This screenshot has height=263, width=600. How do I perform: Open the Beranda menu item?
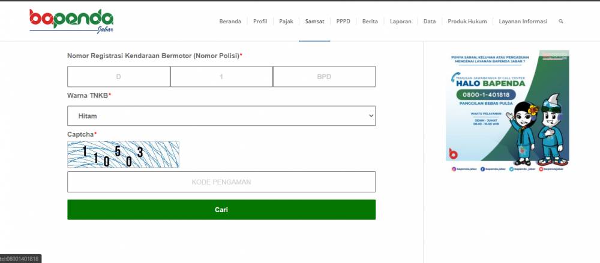pos(230,22)
